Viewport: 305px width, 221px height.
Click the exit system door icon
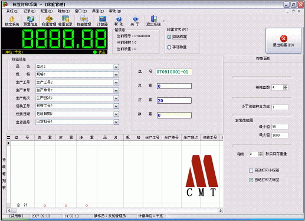[x=154, y=19]
